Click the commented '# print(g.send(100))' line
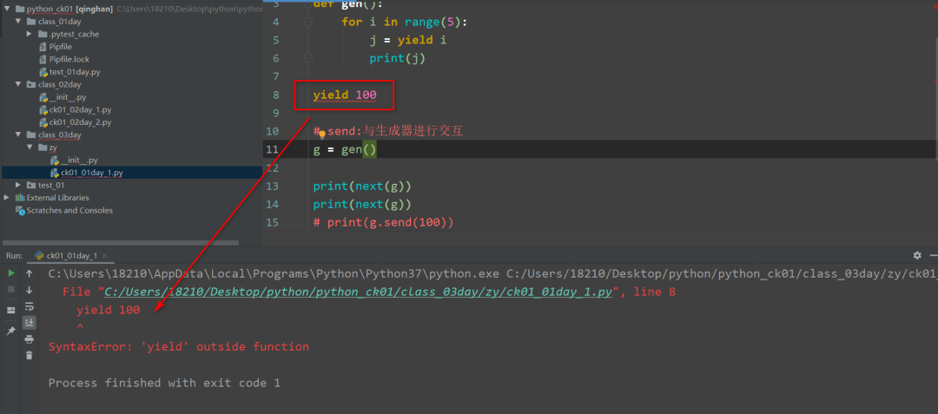The height and width of the screenshot is (414, 938). click(384, 223)
